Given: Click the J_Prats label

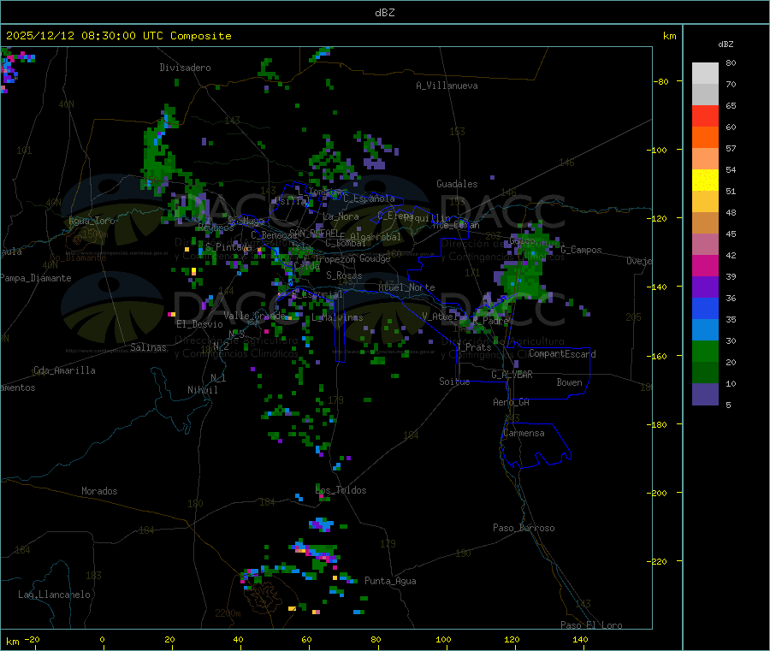Looking at the screenshot, I should [474, 347].
